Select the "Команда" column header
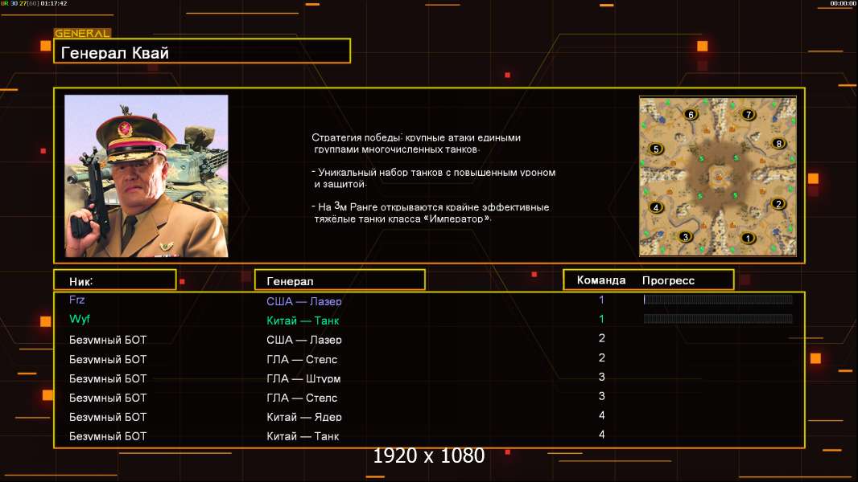This screenshot has width=858, height=482. point(601,280)
